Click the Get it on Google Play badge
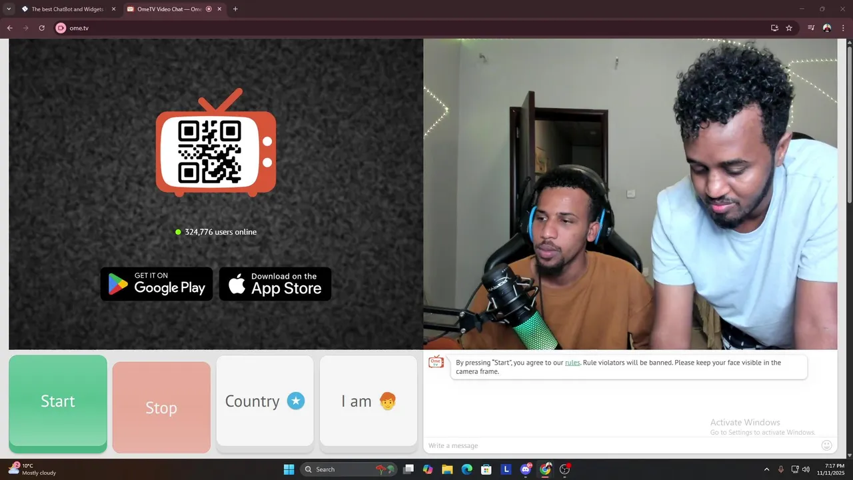 pos(157,284)
